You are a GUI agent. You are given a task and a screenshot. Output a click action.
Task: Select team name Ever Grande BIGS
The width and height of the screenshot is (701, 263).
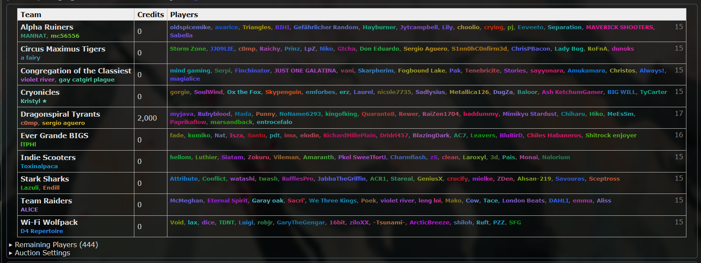pyautogui.click(x=55, y=136)
